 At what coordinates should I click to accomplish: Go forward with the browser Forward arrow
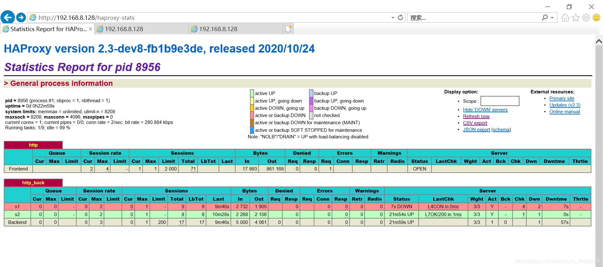21,17
